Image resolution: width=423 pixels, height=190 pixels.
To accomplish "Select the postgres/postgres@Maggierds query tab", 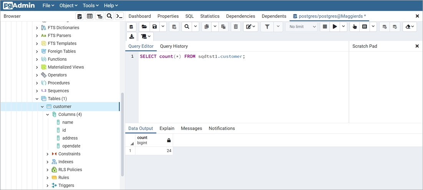I will [329, 16].
